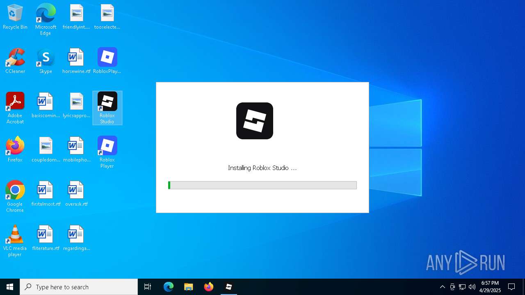The image size is (525, 295).
Task: Show hidden system tray icons
Action: (x=442, y=287)
